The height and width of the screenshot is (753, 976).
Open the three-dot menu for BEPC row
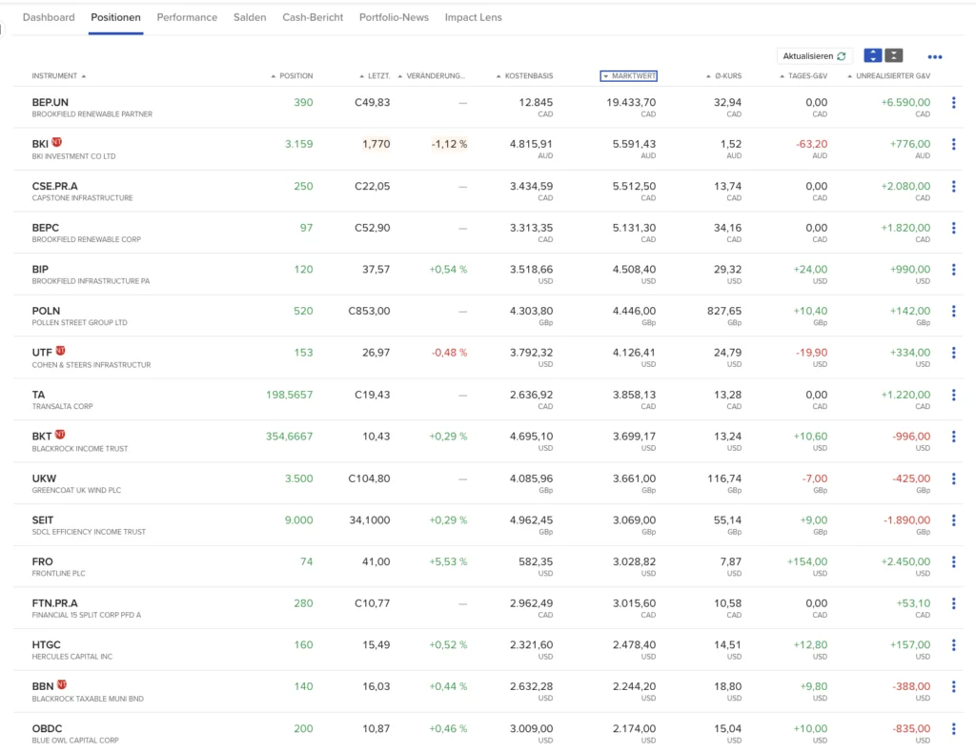pos(953,228)
